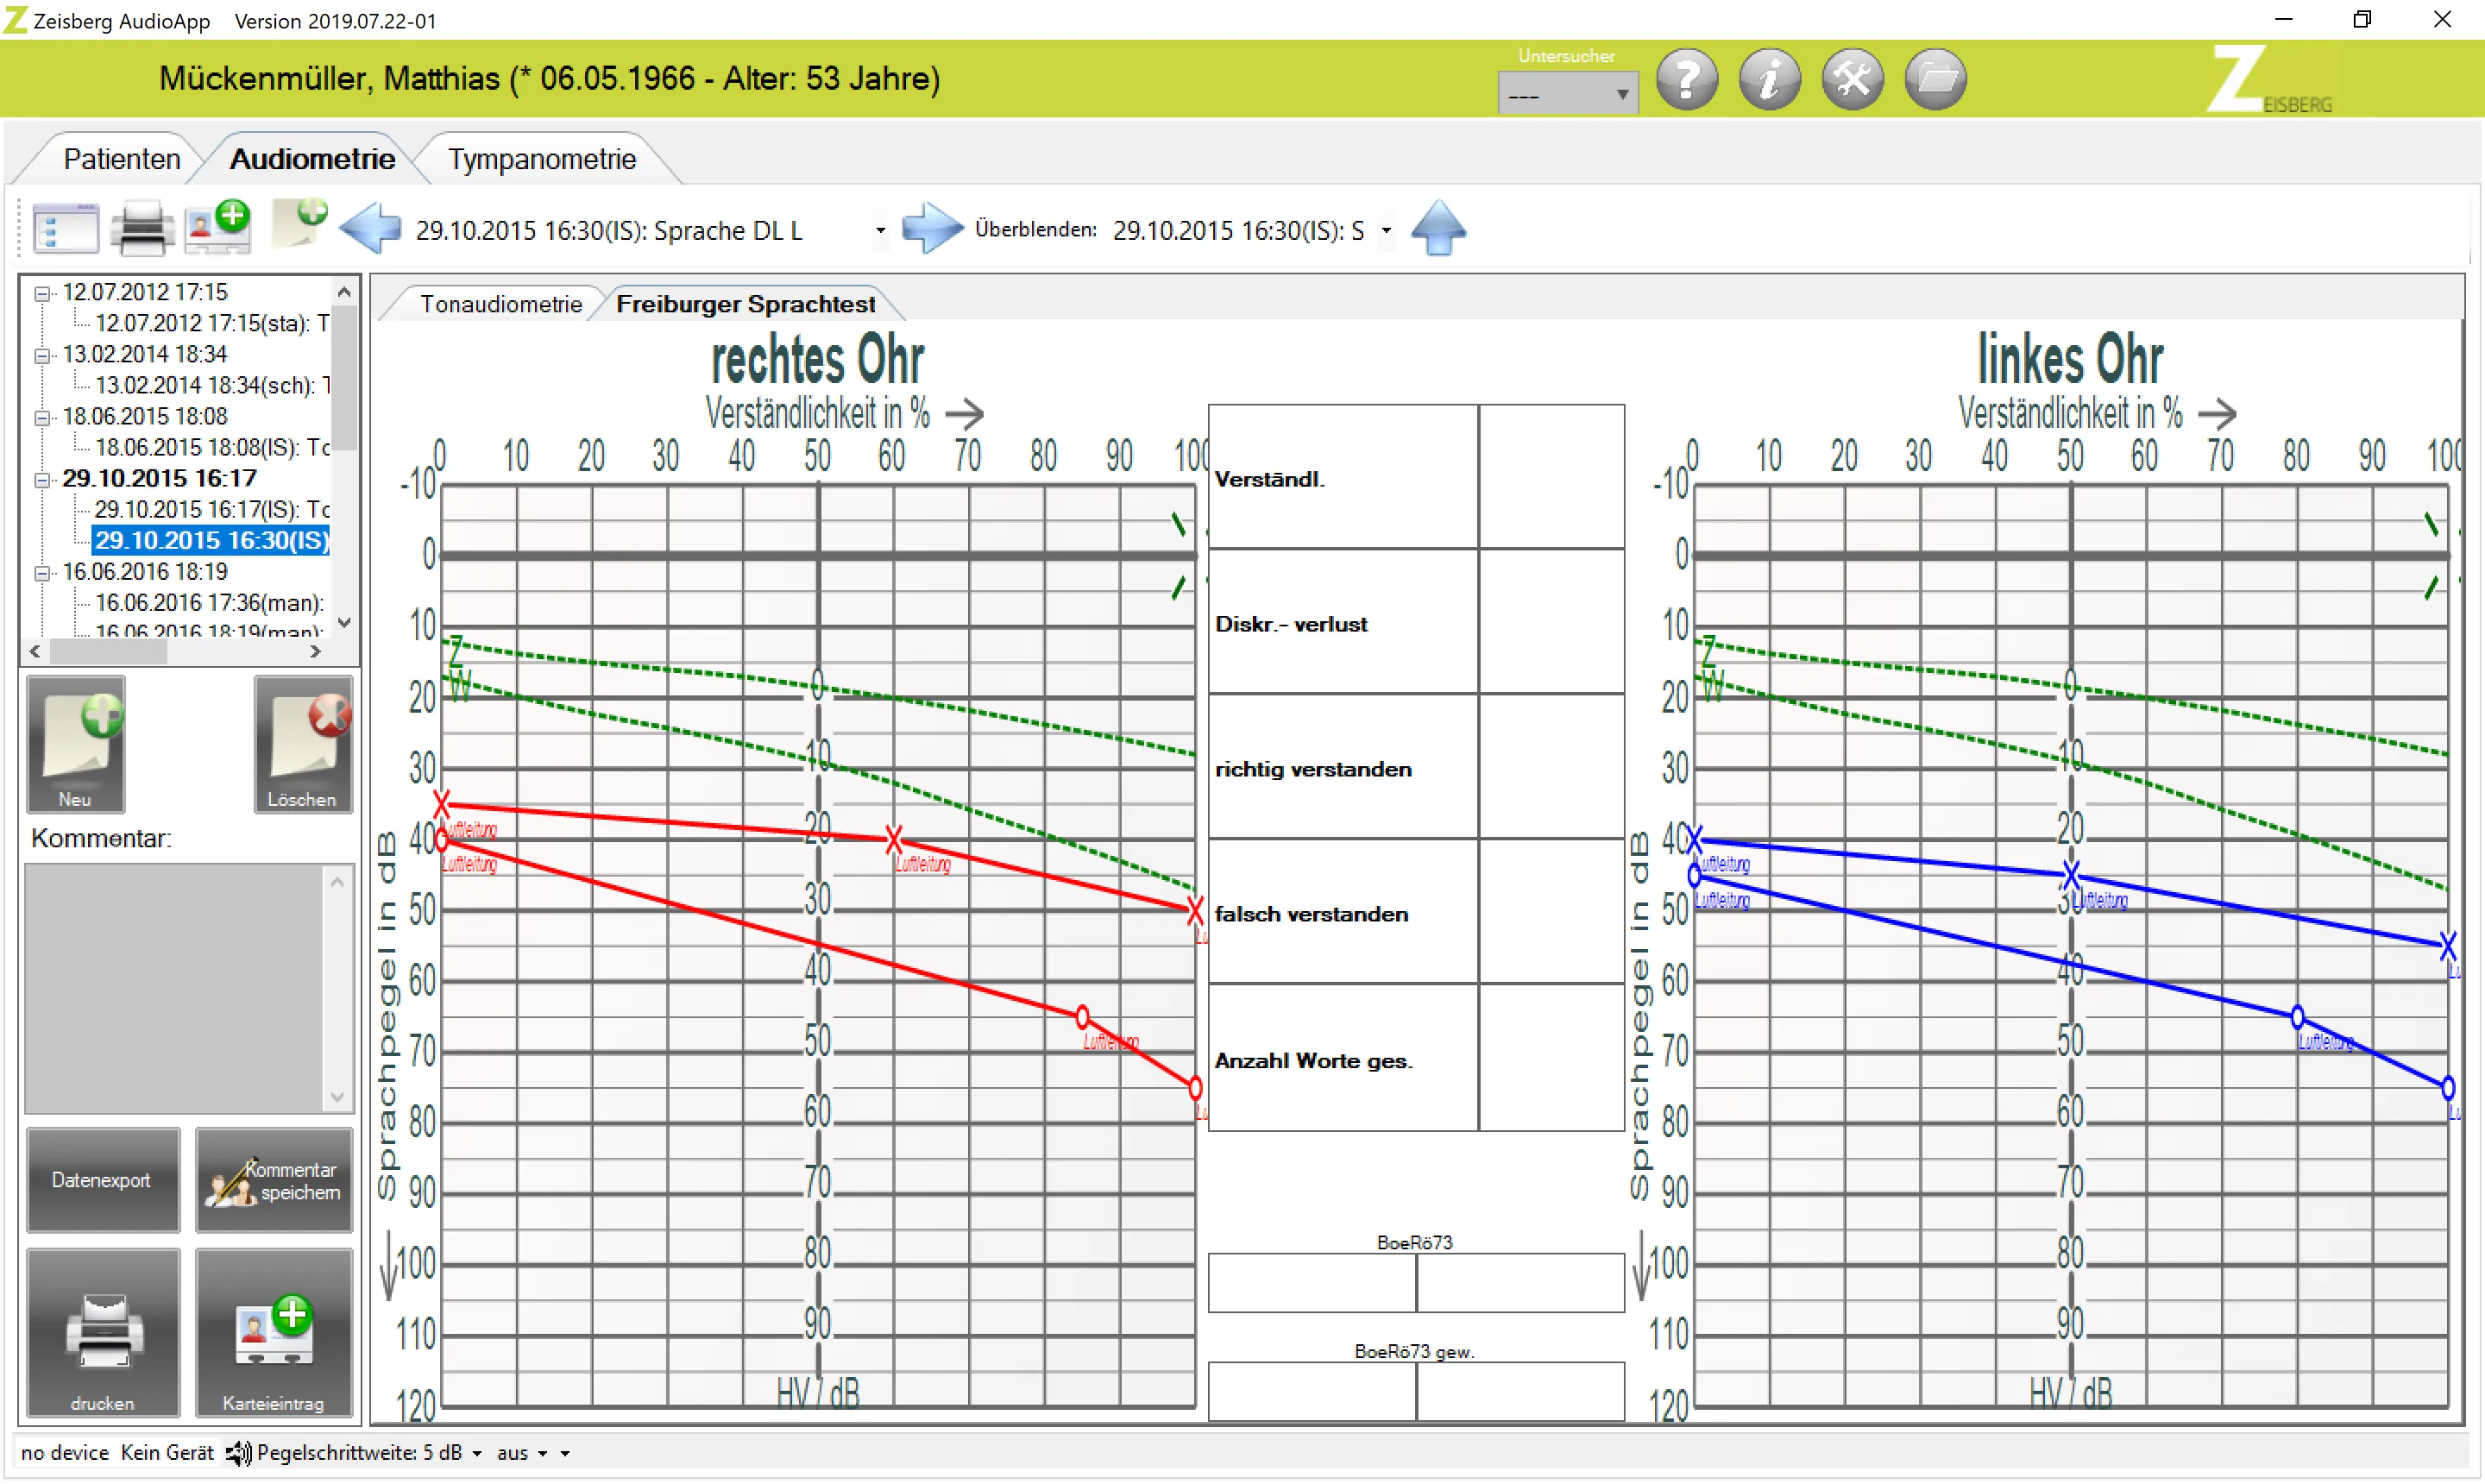This screenshot has height=1484, width=2485.
Task: Navigate to next measurement with right arrow
Action: click(932, 228)
